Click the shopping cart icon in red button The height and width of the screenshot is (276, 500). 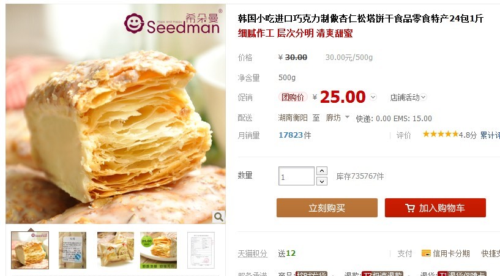click(x=410, y=208)
